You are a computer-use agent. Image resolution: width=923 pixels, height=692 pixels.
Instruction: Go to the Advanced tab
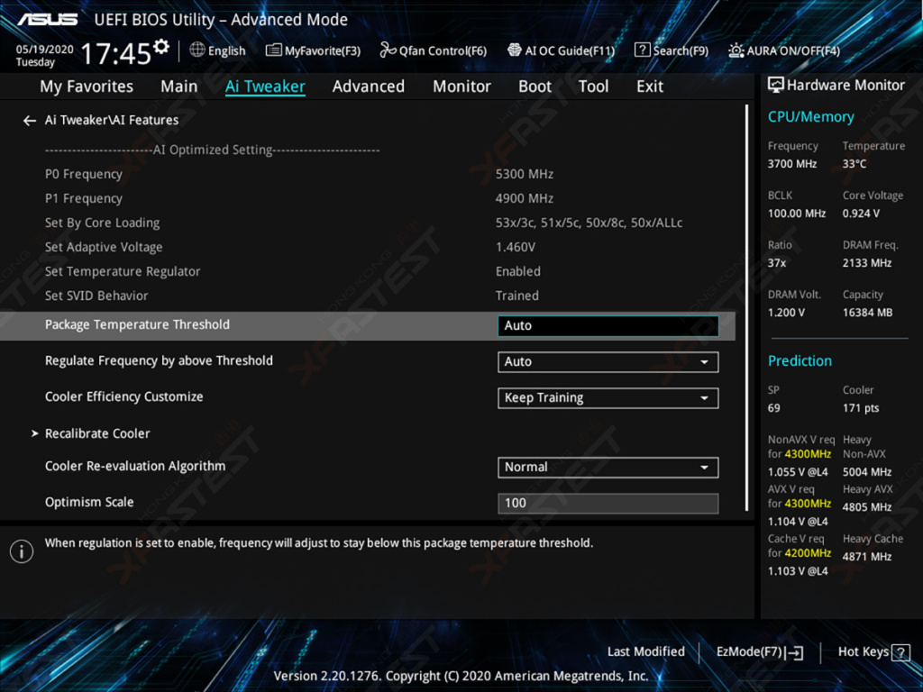(369, 86)
